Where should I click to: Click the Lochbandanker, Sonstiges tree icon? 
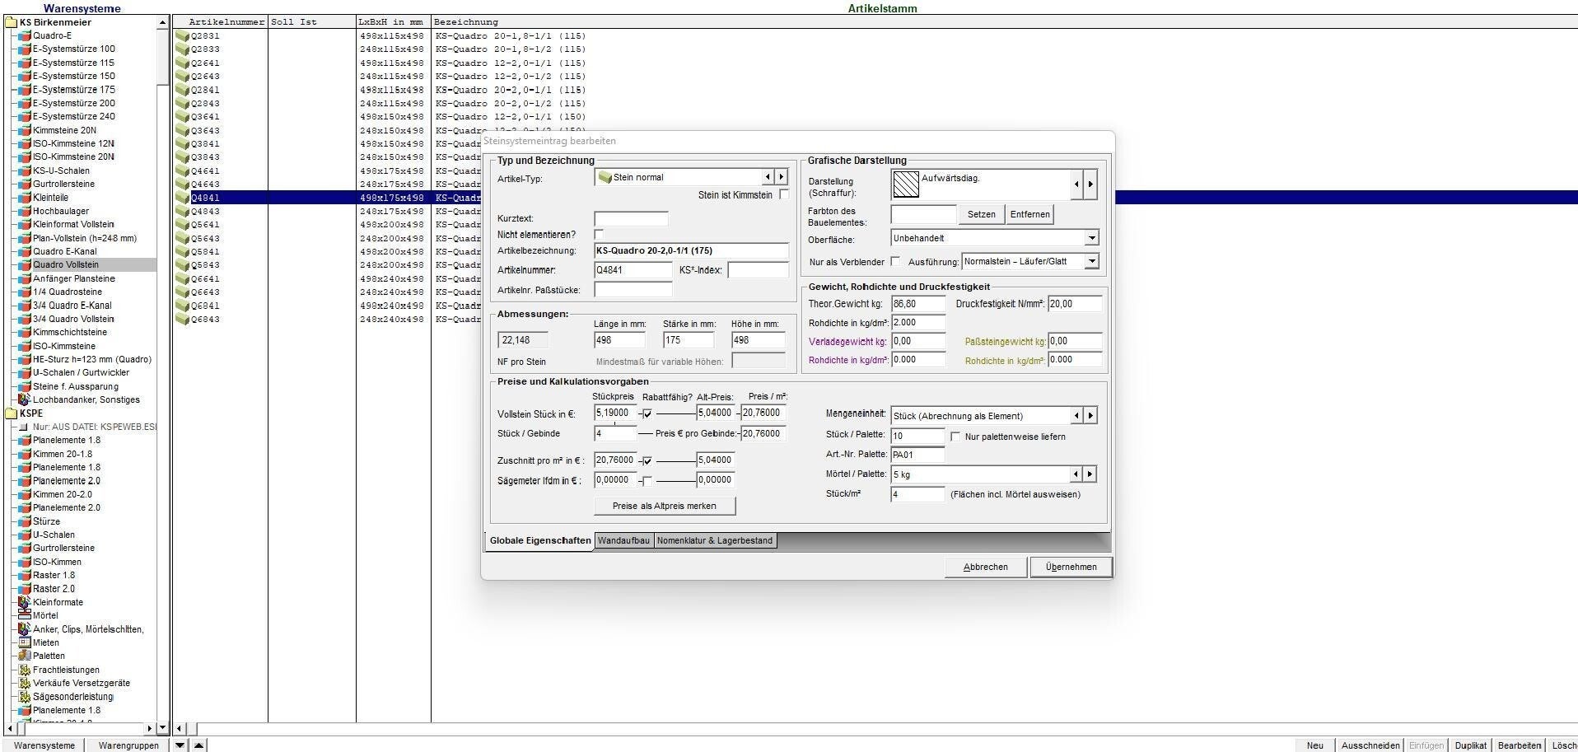[24, 399]
